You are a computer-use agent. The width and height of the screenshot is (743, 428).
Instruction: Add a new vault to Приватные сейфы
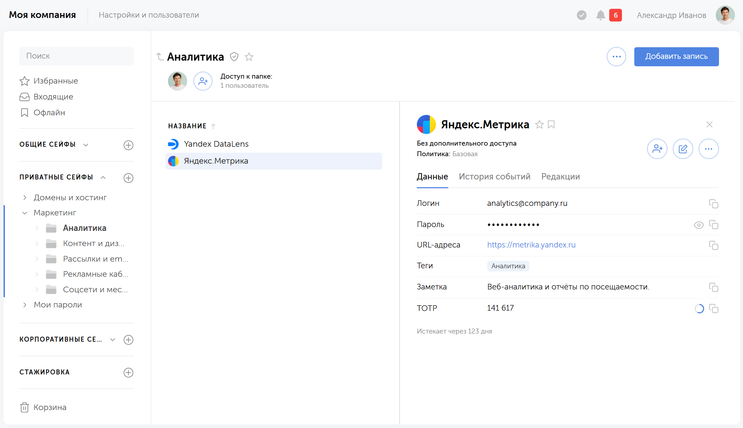pos(128,178)
